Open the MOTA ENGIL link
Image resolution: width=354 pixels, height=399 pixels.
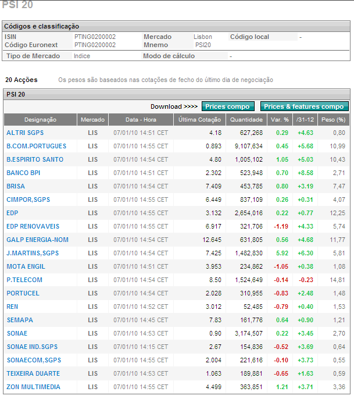(26, 266)
